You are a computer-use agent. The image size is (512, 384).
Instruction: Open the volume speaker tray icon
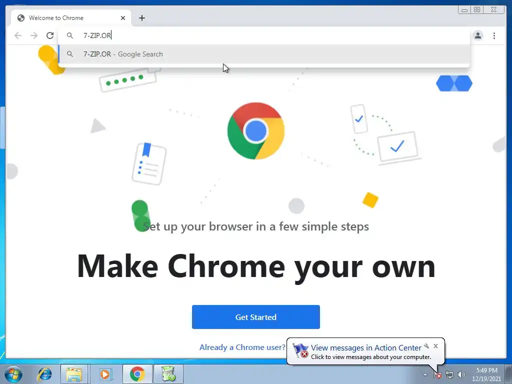point(461,375)
